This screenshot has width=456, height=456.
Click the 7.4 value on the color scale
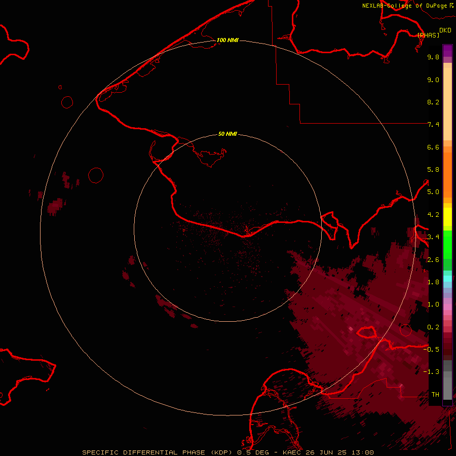(433, 125)
